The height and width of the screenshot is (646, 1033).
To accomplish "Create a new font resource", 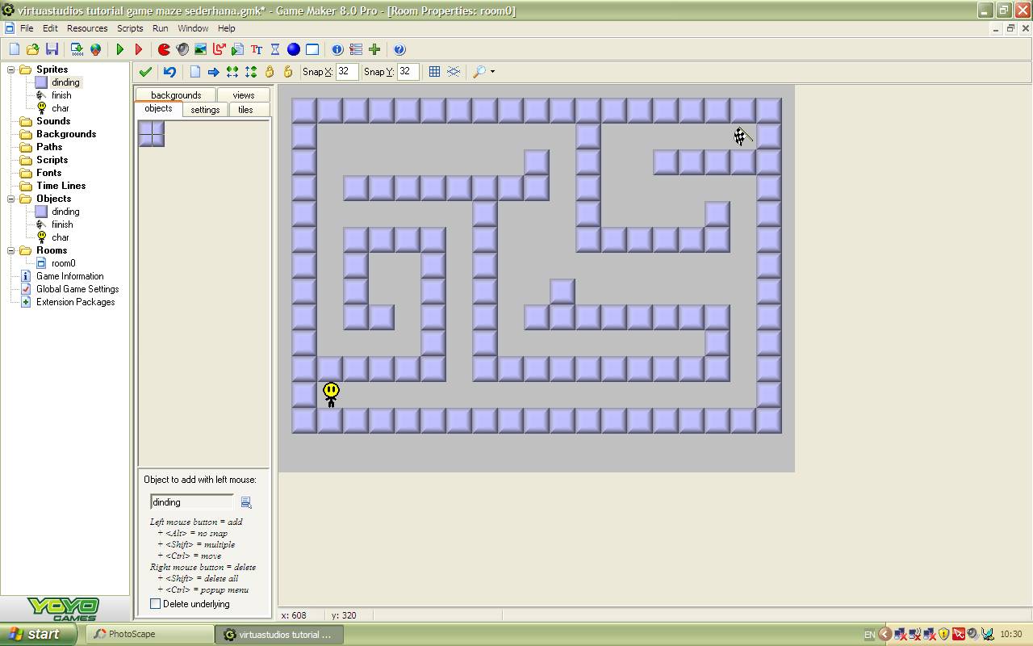I will coord(257,48).
